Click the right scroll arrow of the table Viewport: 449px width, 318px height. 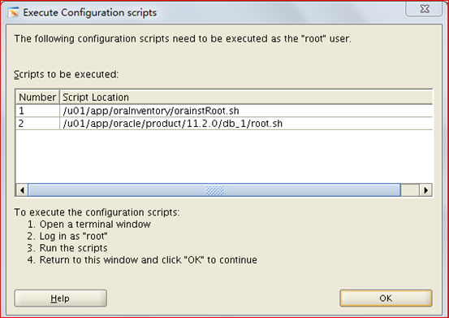(x=425, y=190)
